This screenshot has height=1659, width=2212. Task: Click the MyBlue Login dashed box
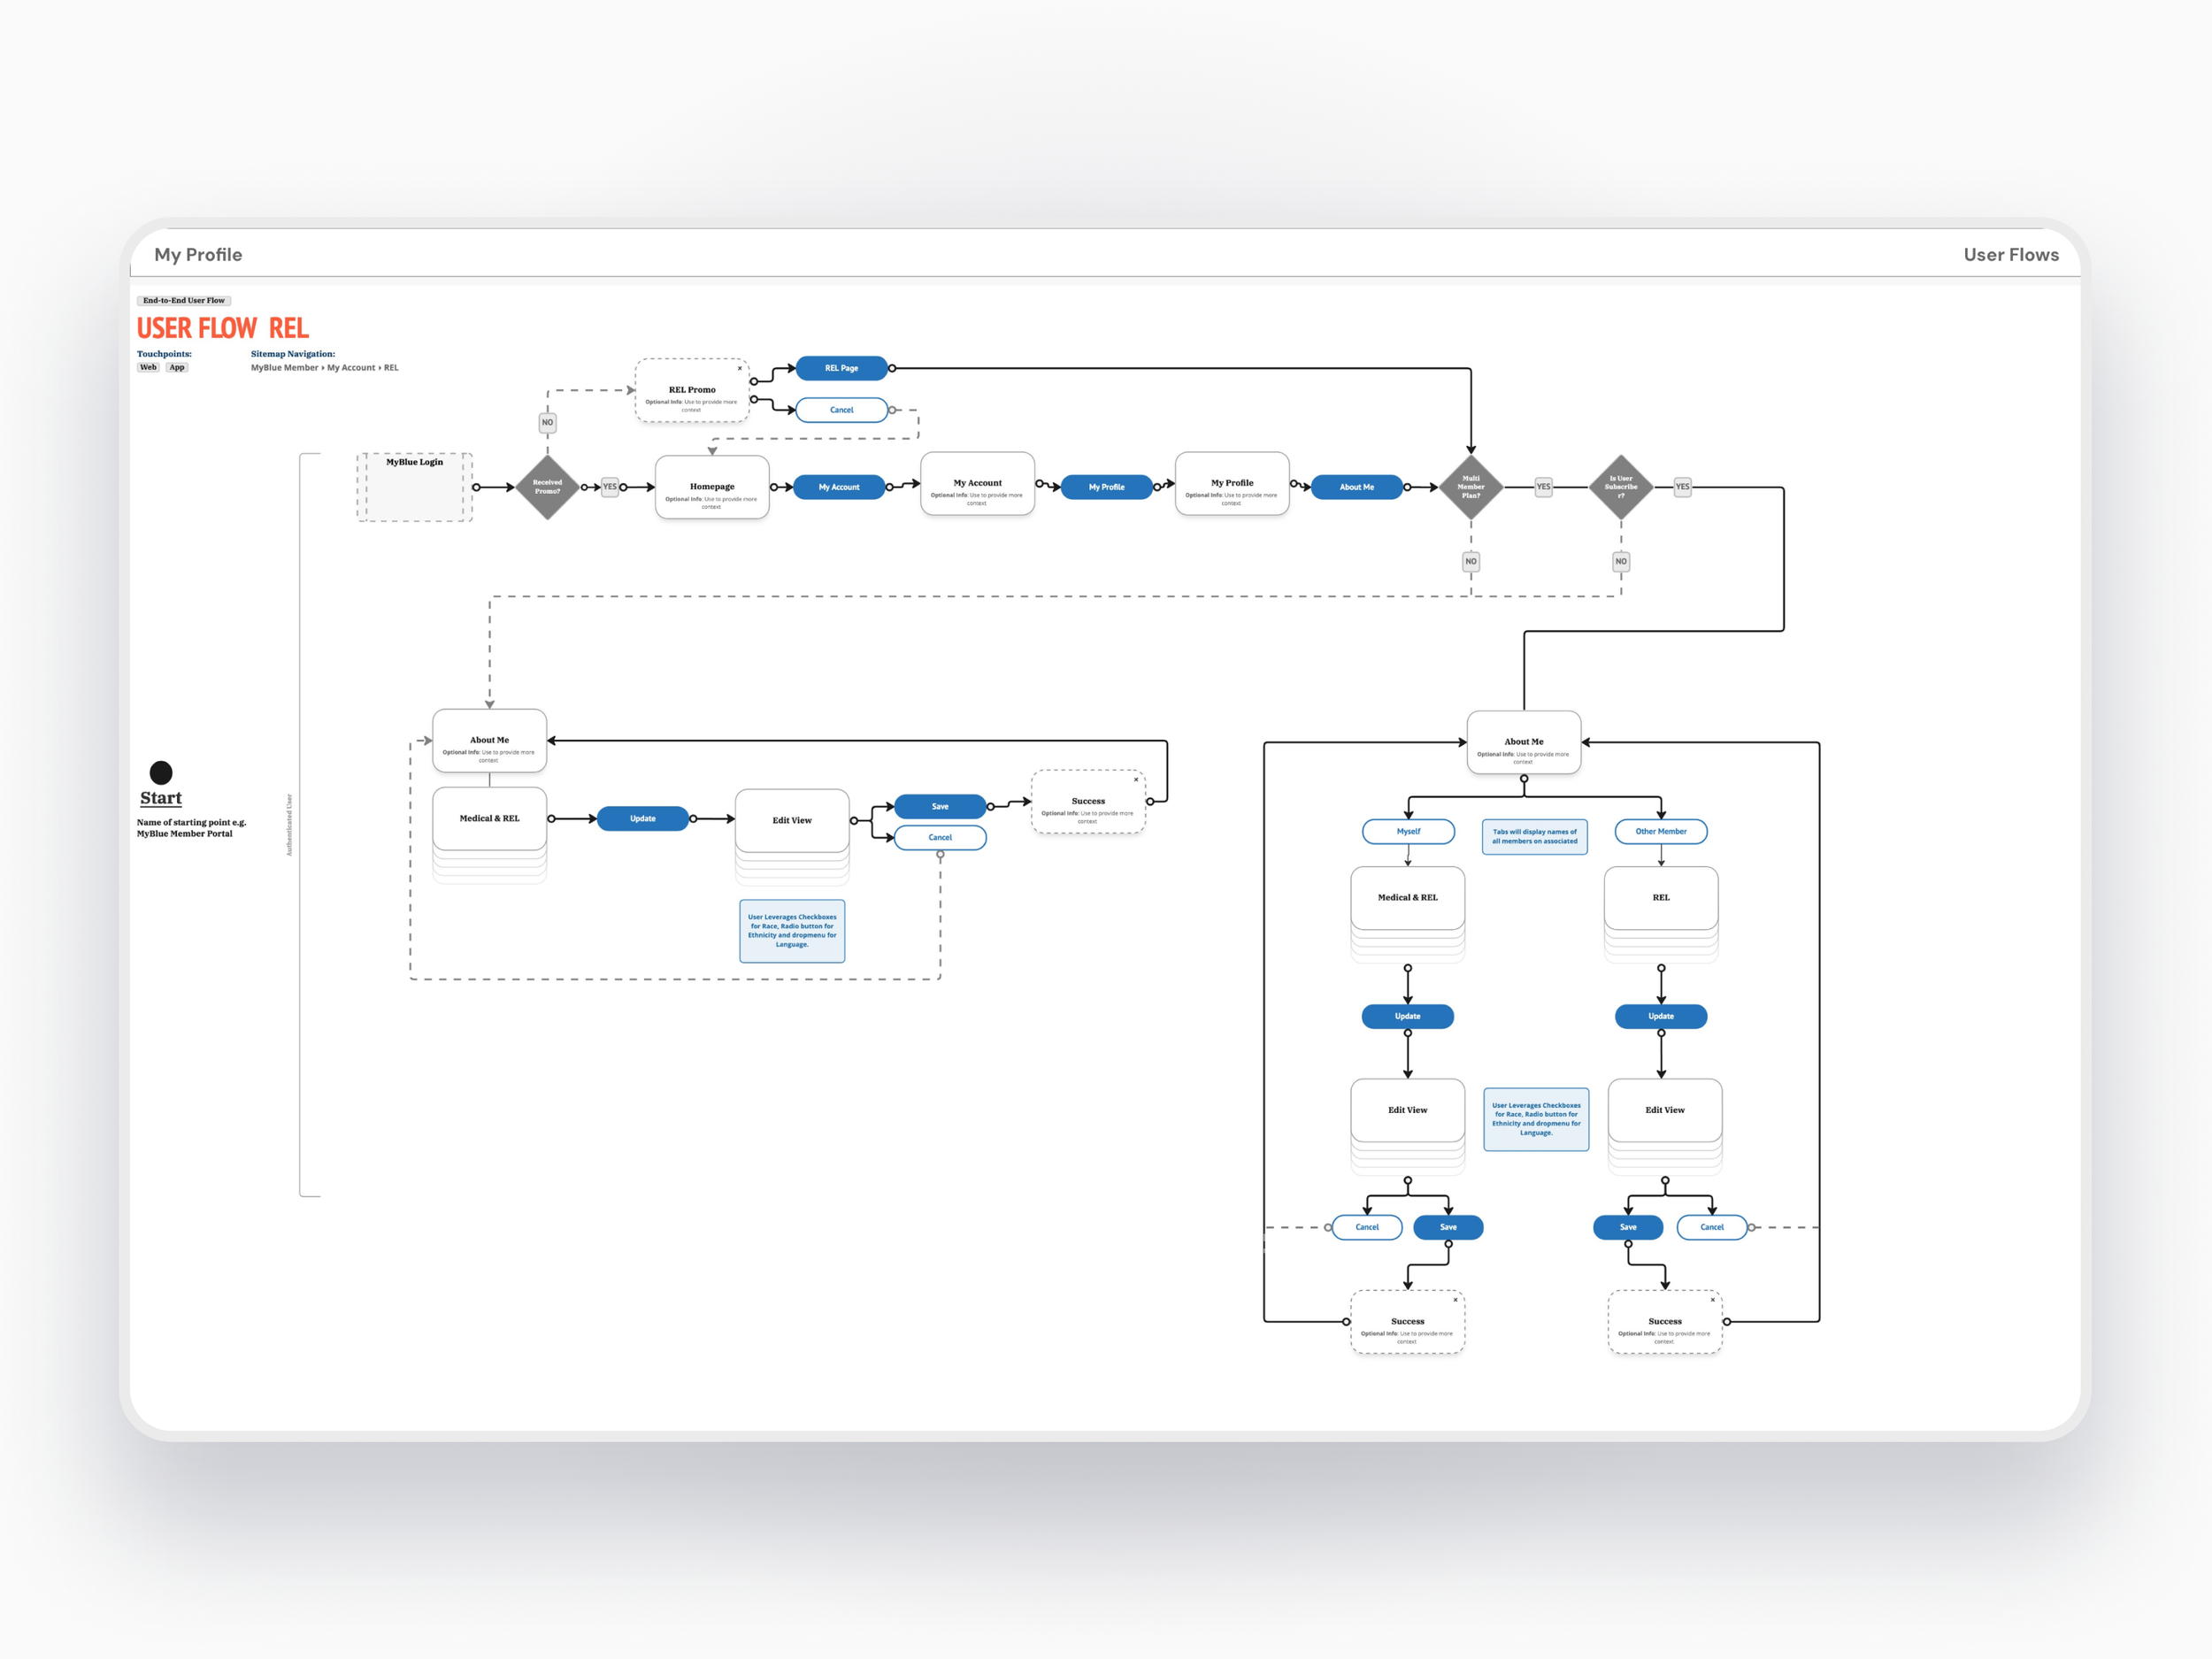[x=414, y=487]
